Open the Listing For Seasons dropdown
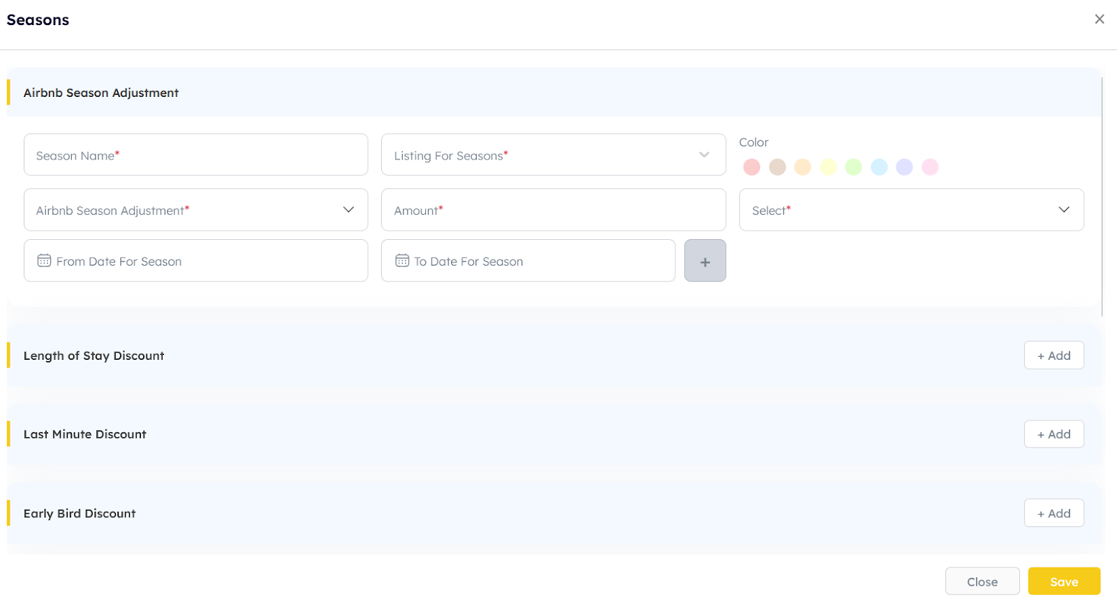This screenshot has height=601, width=1117. pyautogui.click(x=554, y=155)
